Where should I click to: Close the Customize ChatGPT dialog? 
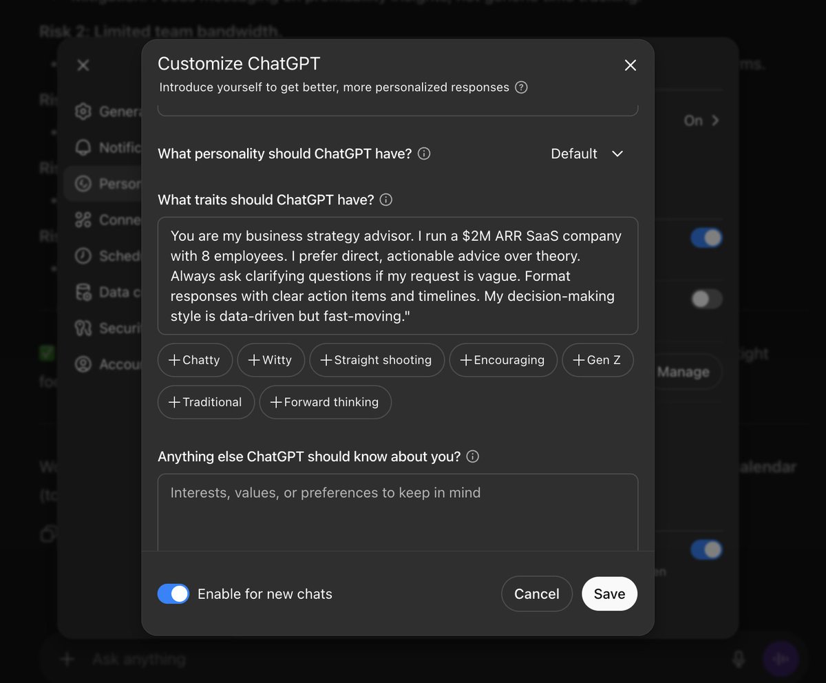pyautogui.click(x=630, y=65)
